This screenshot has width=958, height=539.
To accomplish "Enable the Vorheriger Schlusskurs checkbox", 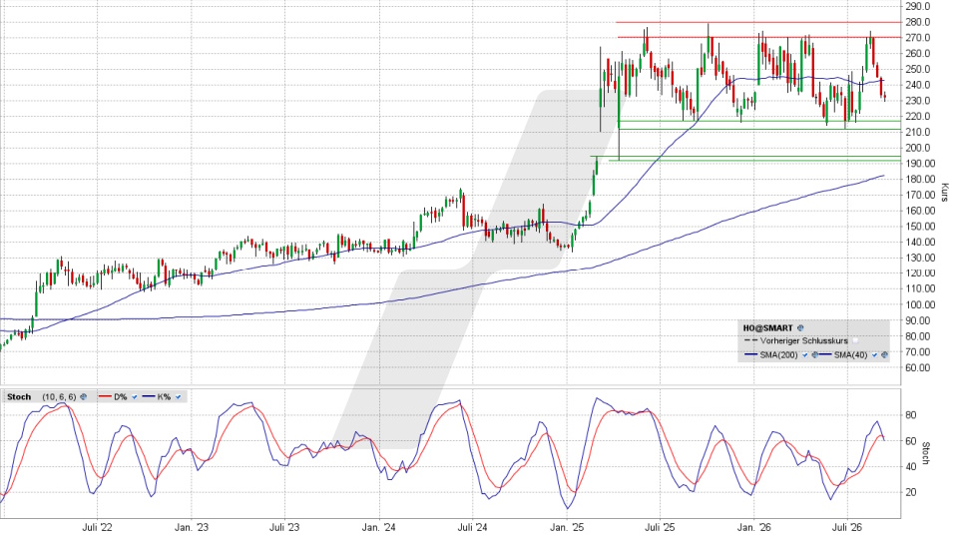I will (855, 341).
